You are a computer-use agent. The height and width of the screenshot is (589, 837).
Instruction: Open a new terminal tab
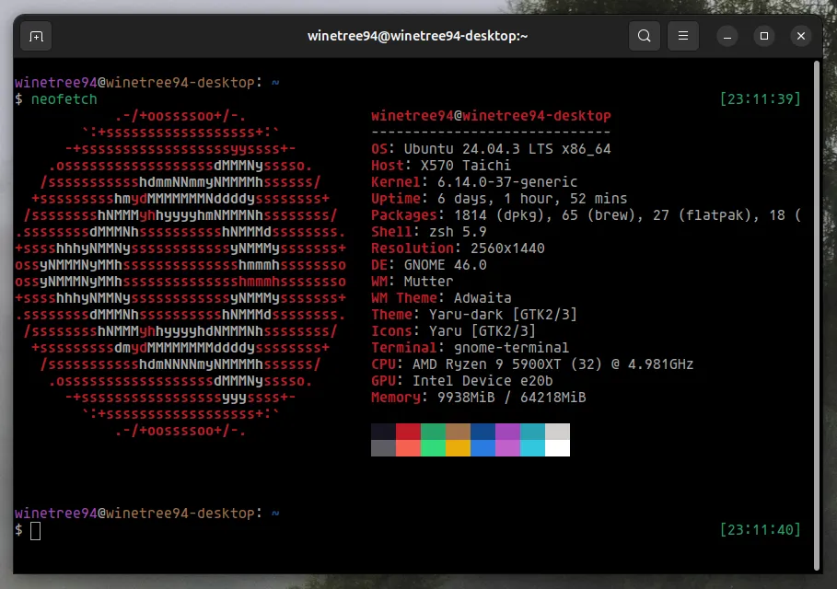pyautogui.click(x=36, y=36)
